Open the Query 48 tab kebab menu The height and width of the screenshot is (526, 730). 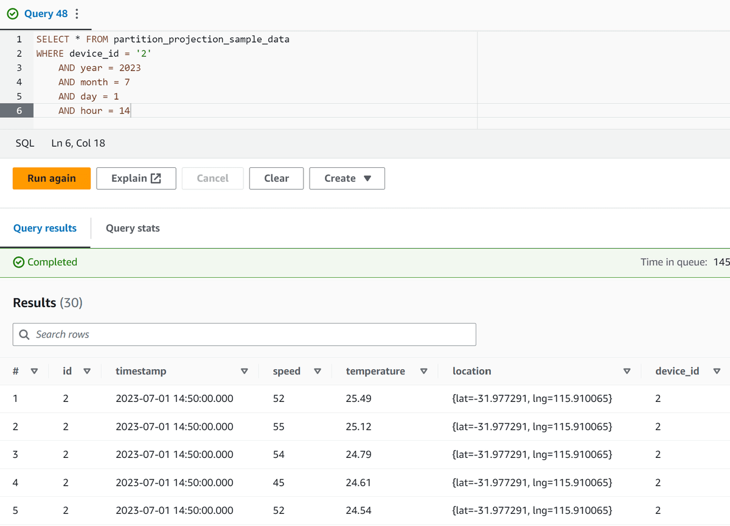pyautogui.click(x=75, y=13)
